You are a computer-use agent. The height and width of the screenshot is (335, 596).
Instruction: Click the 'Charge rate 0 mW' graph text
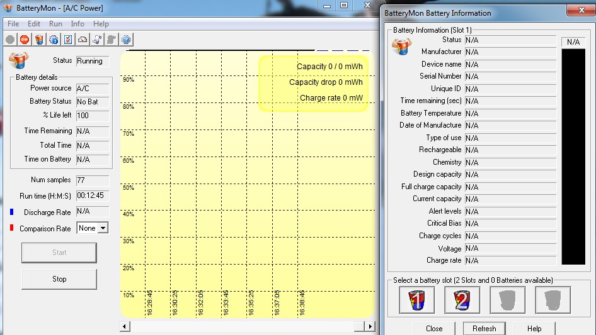[331, 98]
